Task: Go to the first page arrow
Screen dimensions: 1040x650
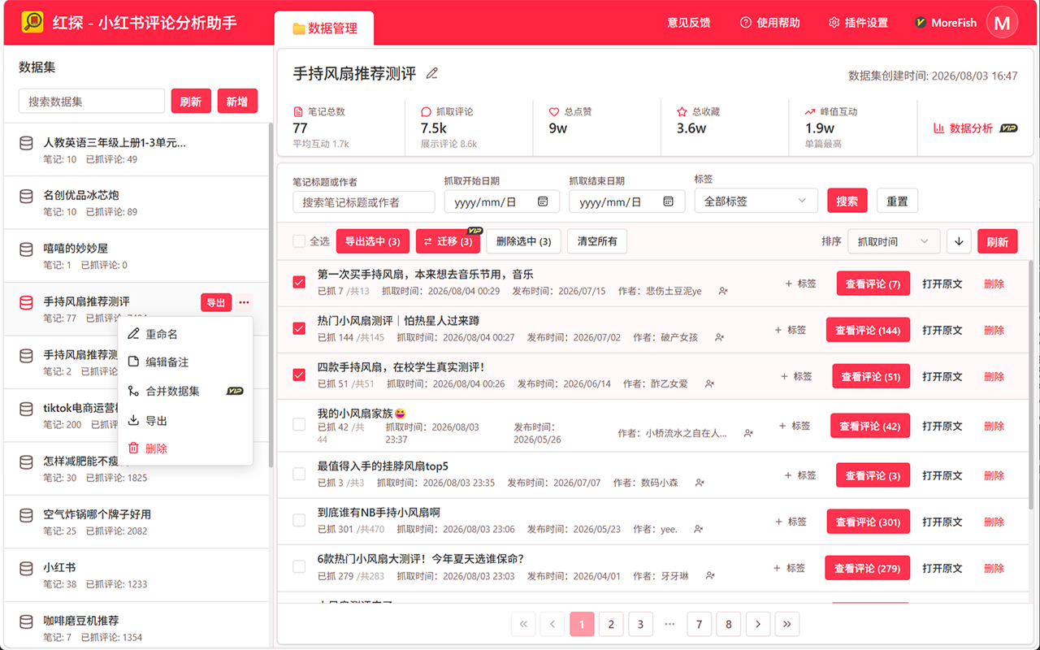Action: (x=524, y=624)
